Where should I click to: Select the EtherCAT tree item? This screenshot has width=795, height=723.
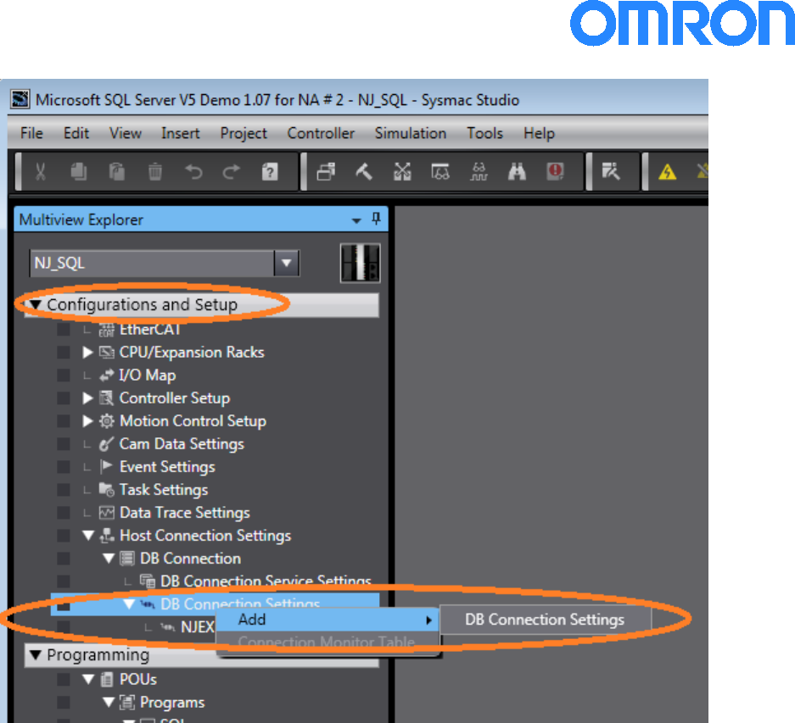tap(149, 330)
